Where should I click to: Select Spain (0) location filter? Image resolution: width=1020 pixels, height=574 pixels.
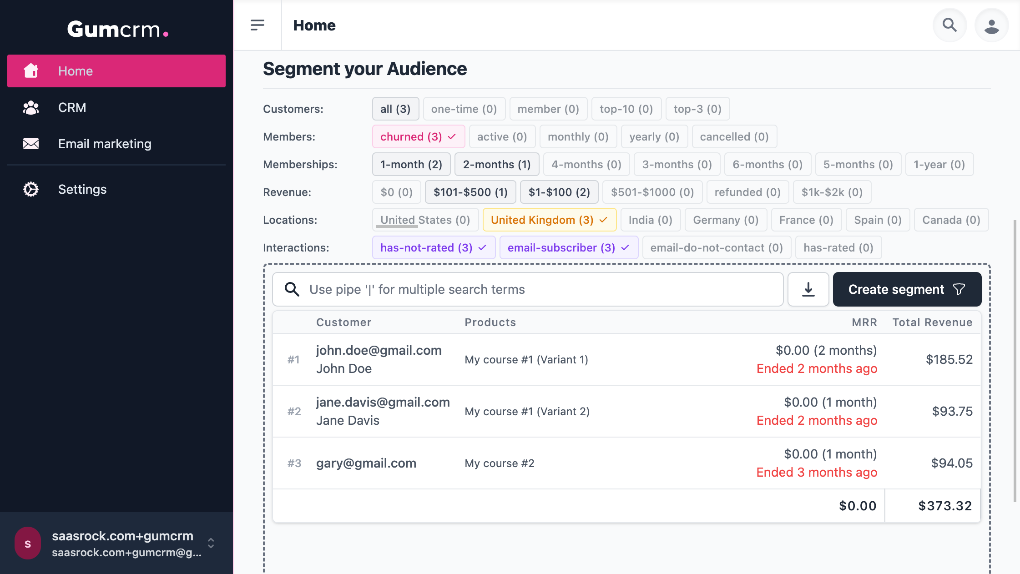tap(878, 220)
